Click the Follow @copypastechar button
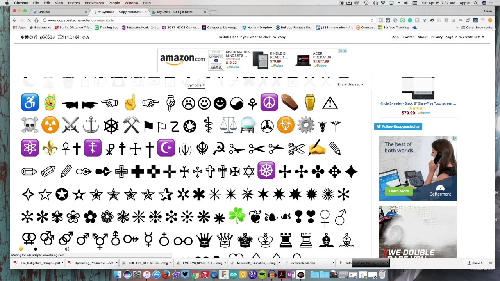Screen dimensions: 500x281 point(398,126)
